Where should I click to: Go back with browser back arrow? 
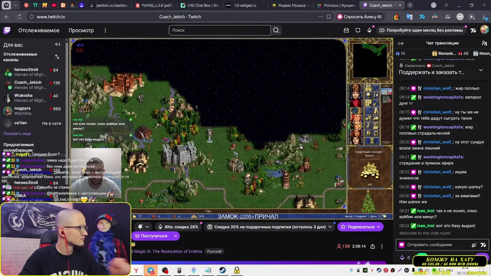click(7, 17)
